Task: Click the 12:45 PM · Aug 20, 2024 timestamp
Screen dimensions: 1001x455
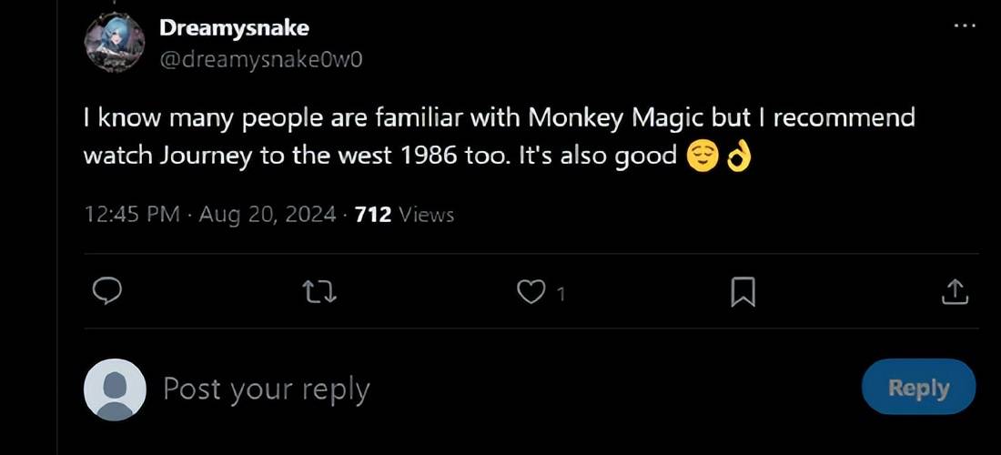Action: tap(207, 215)
